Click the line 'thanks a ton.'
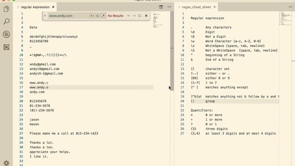 41,147
